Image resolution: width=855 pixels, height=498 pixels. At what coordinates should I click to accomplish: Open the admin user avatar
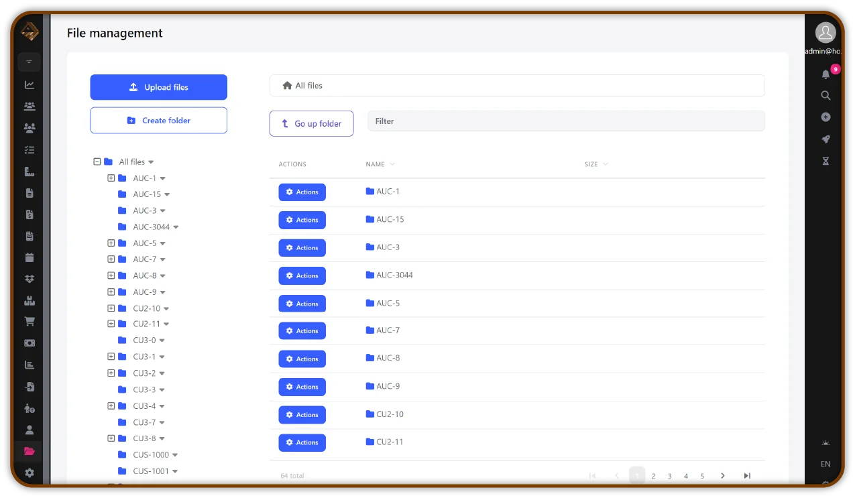pos(825,32)
